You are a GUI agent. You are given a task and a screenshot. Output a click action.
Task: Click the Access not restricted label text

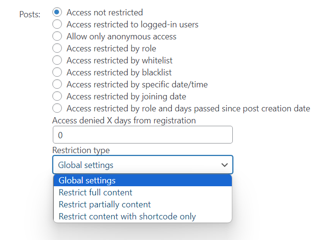pos(105,12)
